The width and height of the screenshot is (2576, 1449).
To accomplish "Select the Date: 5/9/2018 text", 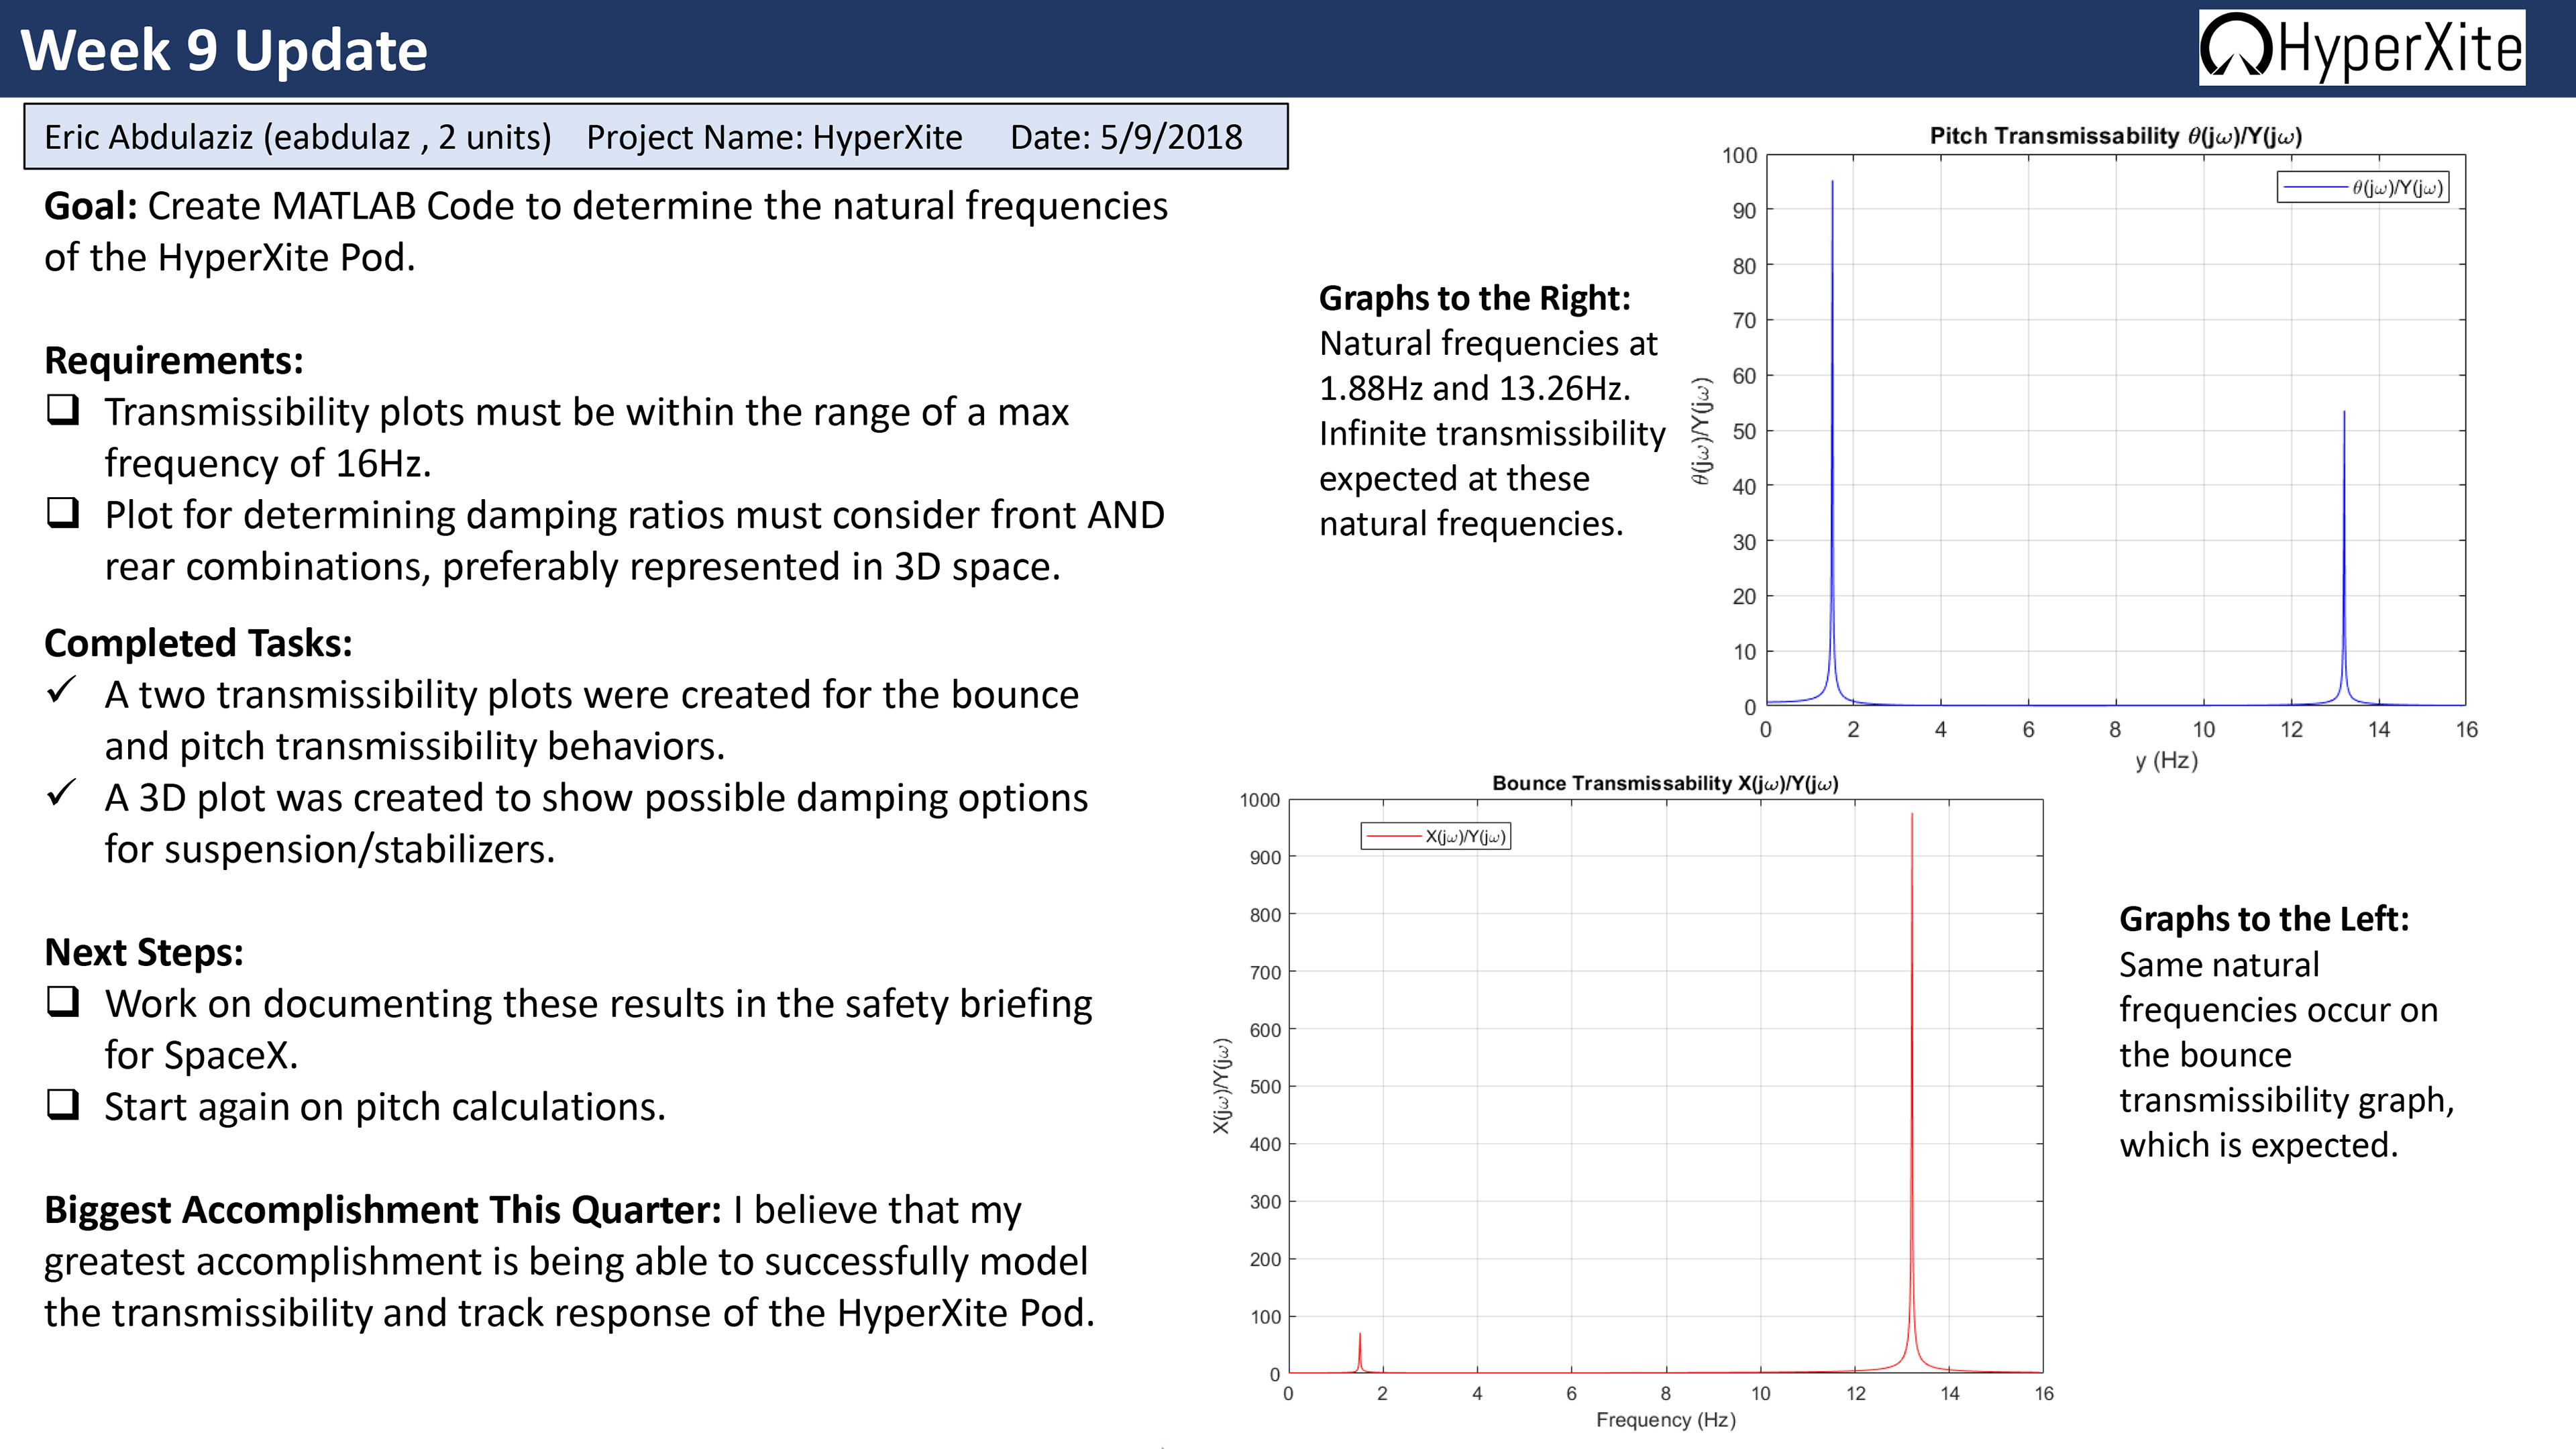I will point(1126,137).
